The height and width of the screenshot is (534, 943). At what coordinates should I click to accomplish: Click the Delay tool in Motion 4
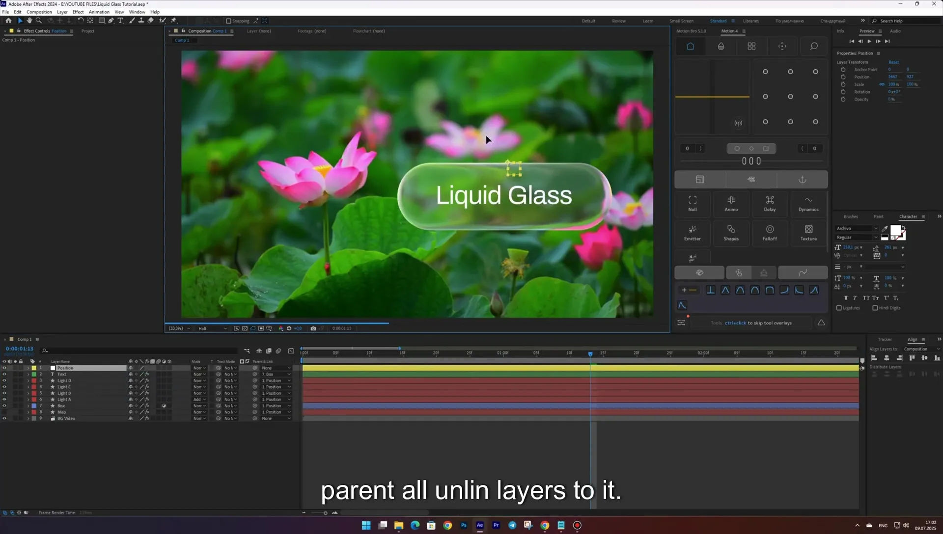tap(770, 203)
